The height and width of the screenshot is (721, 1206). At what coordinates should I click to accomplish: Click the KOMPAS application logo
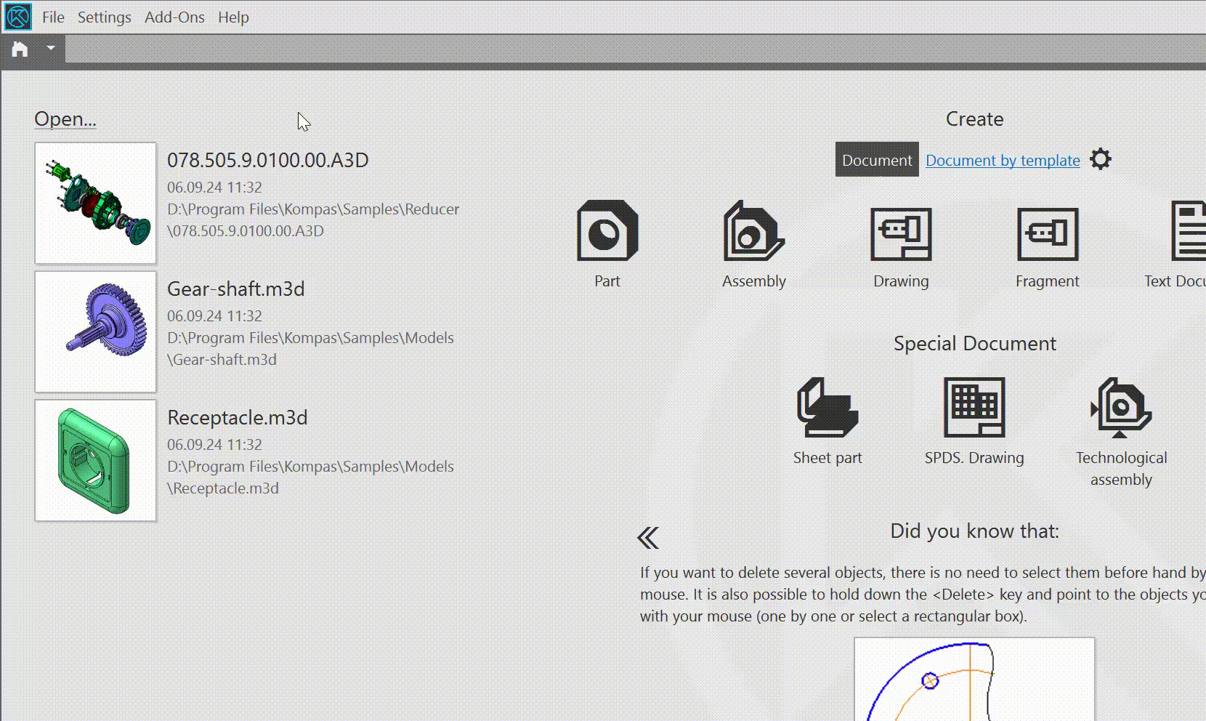click(17, 17)
